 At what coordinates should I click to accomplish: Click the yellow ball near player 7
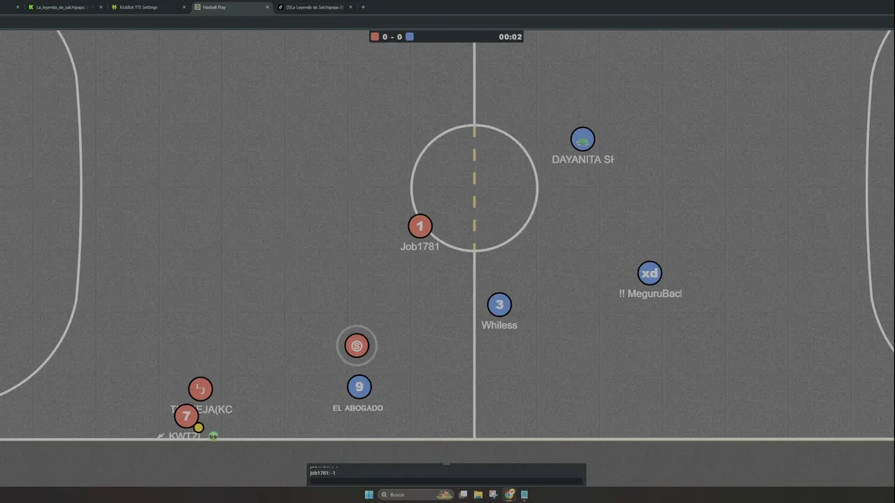[199, 428]
